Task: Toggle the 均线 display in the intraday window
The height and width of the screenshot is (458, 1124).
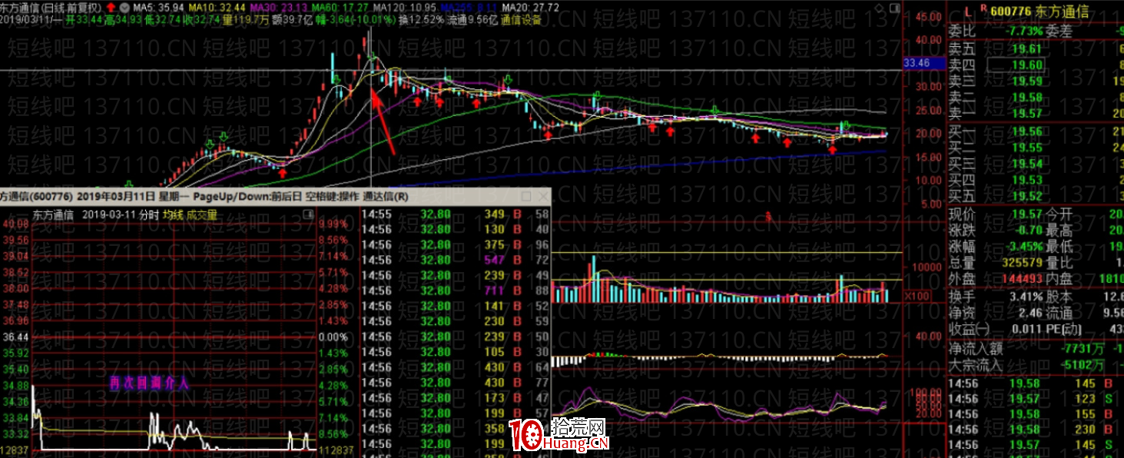Action: [x=174, y=214]
